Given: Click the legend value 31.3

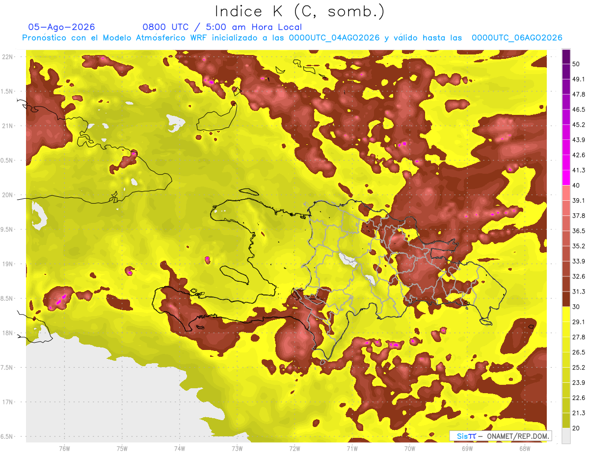Looking at the screenshot, I should point(579,292).
